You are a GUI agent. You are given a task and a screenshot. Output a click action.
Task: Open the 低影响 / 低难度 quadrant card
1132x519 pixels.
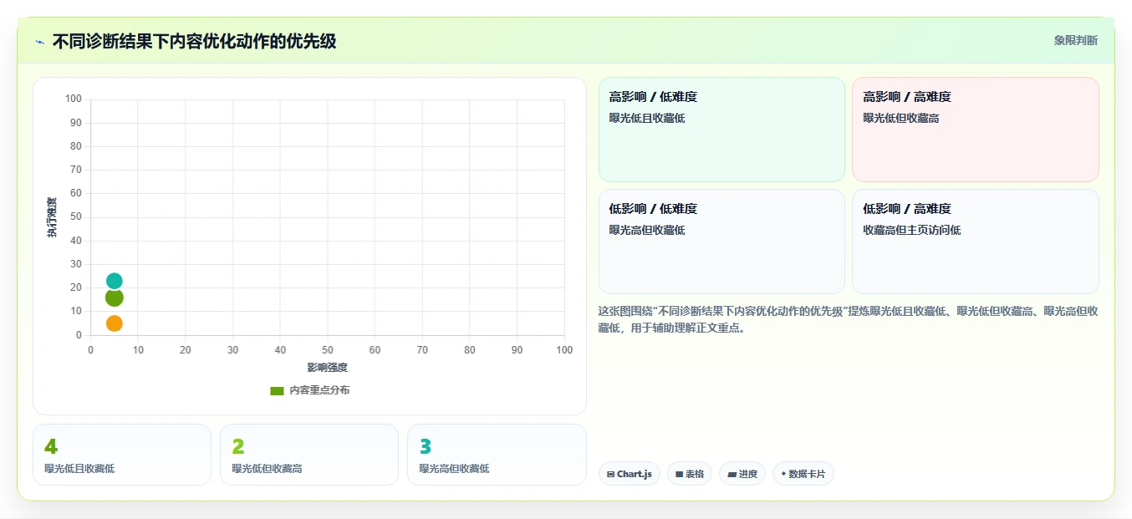(x=722, y=242)
